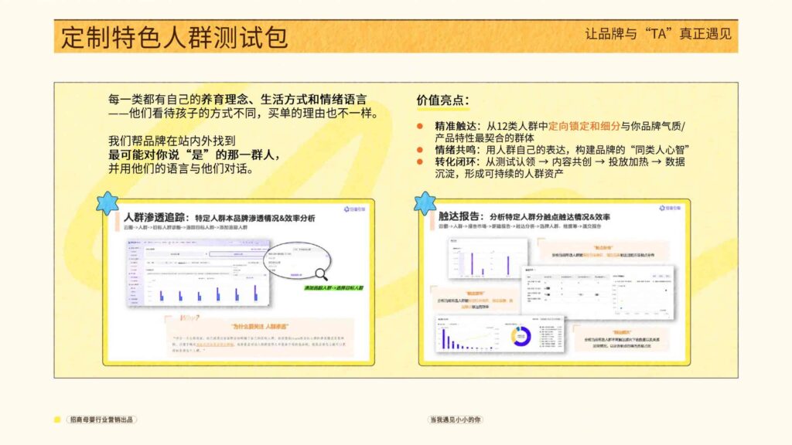Image resolution: width=792 pixels, height=445 pixels.
Task: Click the magnified circle screenshot thumbnail
Action: click(297, 260)
